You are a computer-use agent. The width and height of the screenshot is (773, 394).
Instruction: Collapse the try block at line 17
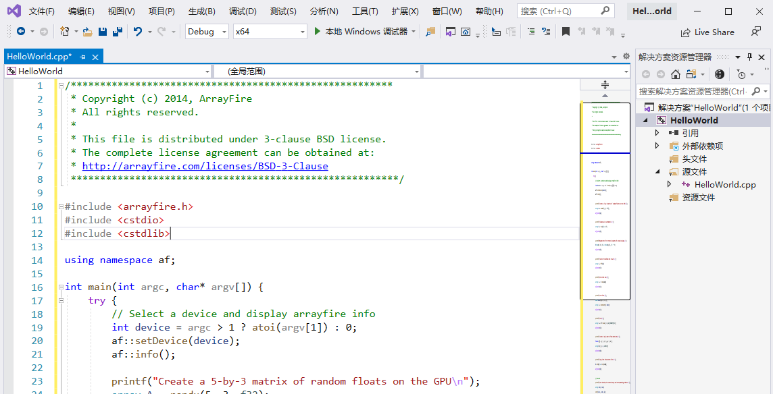coord(61,300)
